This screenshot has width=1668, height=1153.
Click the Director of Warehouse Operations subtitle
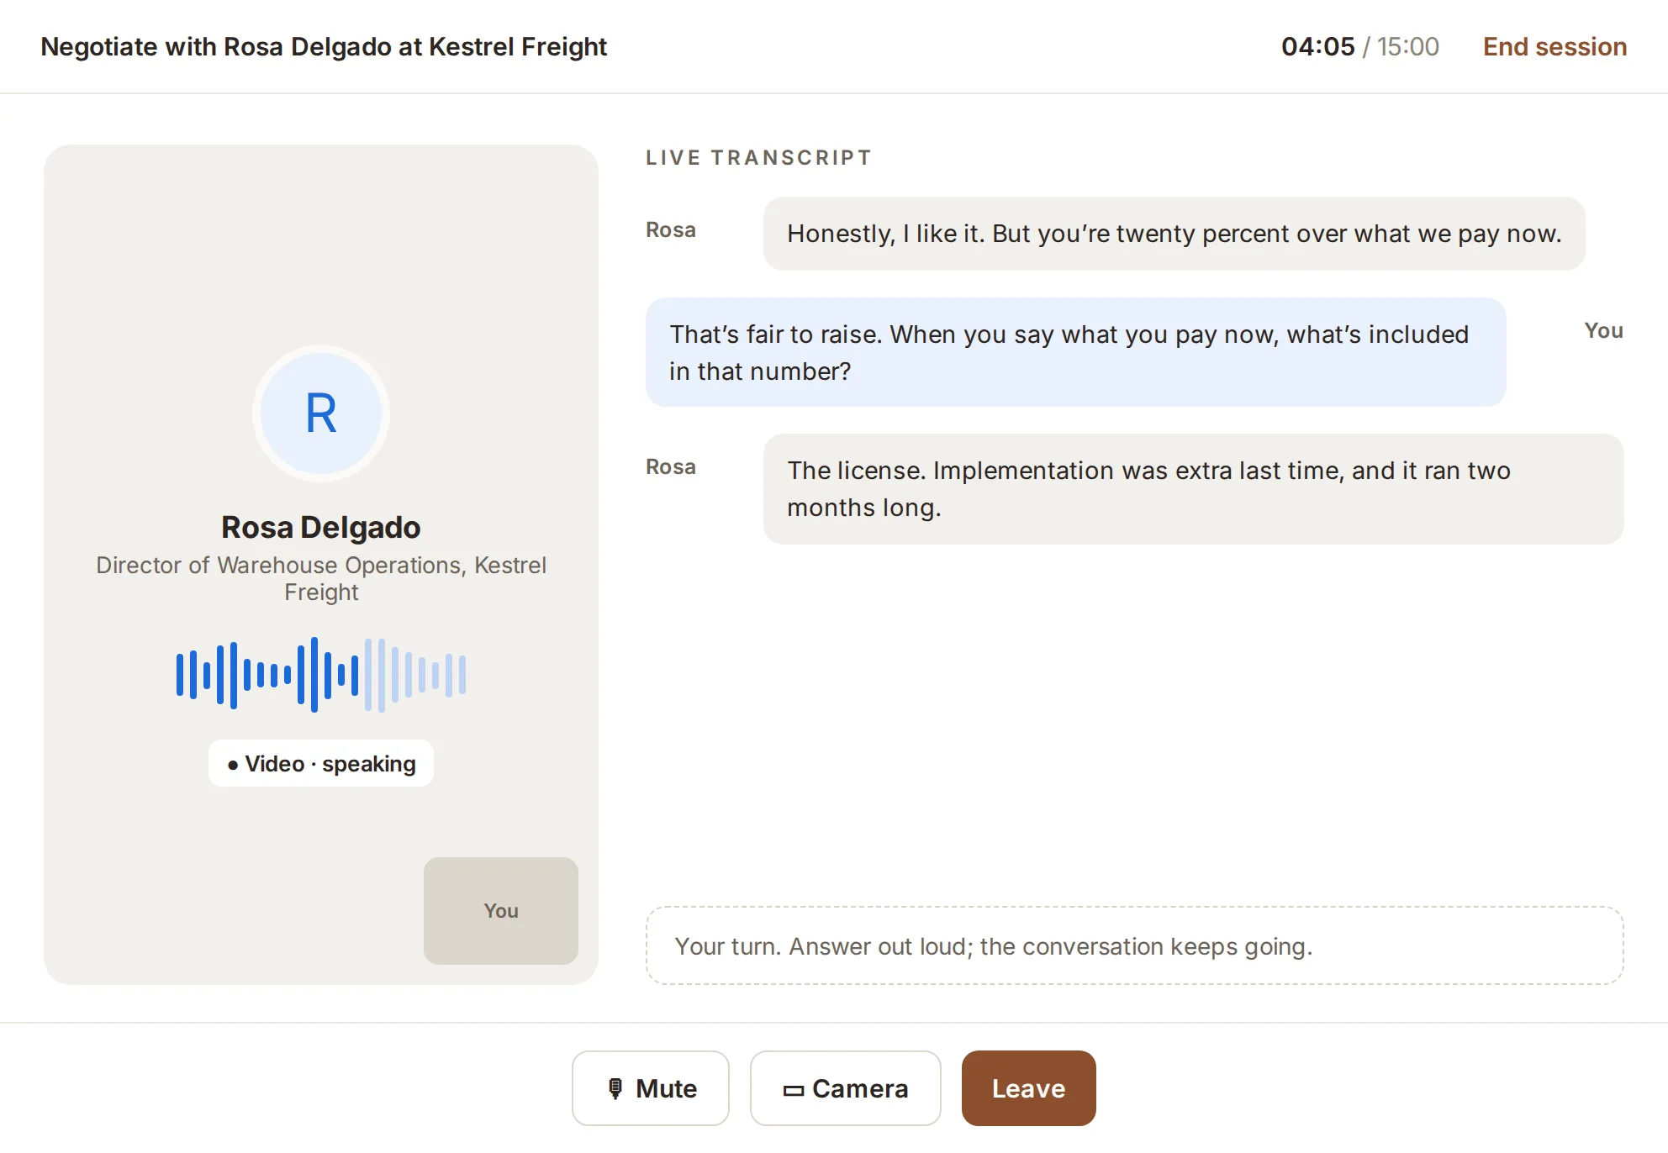(321, 578)
